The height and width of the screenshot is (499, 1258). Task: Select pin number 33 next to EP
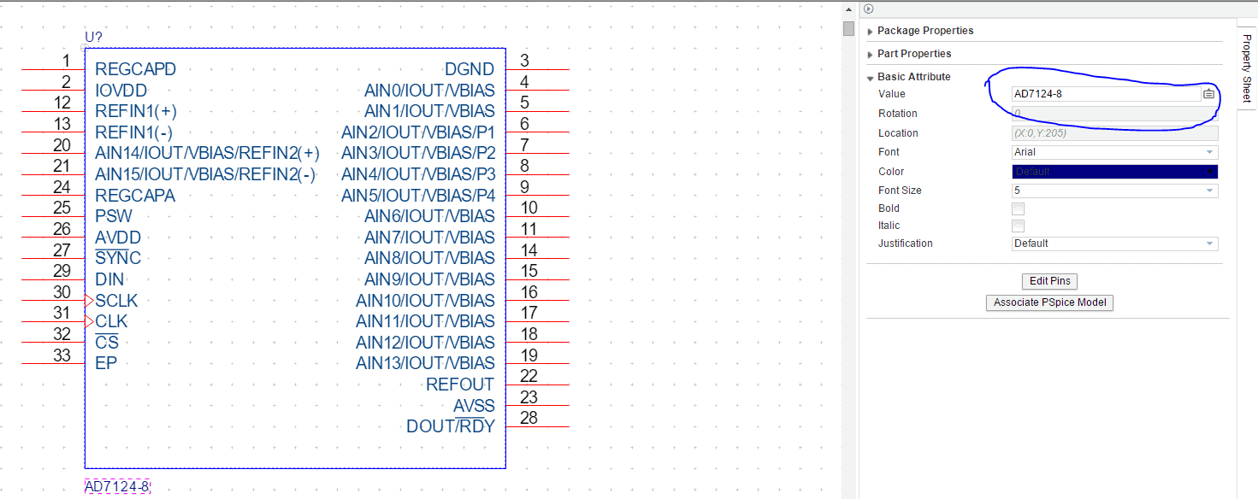(62, 355)
